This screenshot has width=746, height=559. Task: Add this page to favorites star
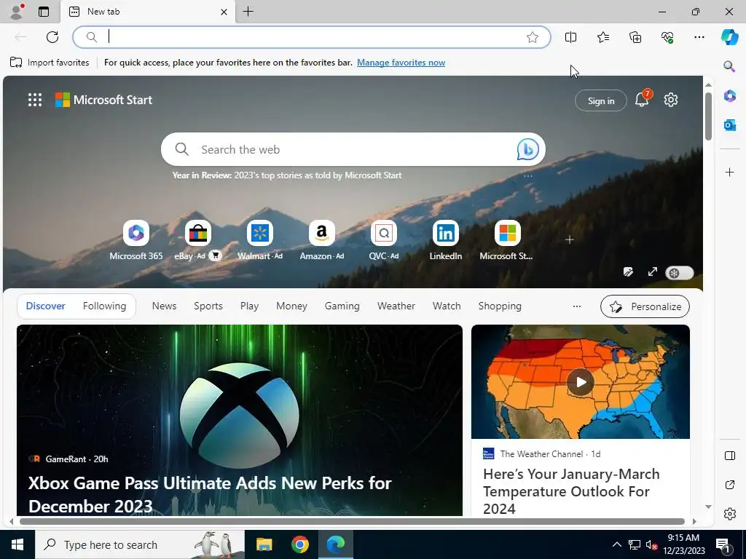click(x=533, y=37)
